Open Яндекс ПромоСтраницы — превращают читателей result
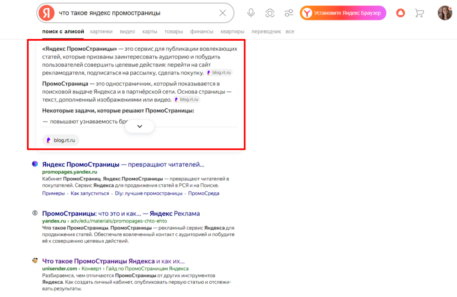Screen dimensions: 457x297 click(x=123, y=164)
